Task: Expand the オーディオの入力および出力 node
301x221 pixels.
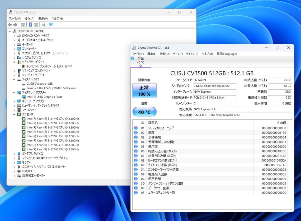Action: [x=14, y=40]
